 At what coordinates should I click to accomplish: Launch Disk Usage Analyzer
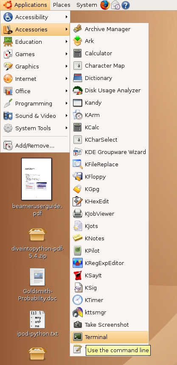109,90
